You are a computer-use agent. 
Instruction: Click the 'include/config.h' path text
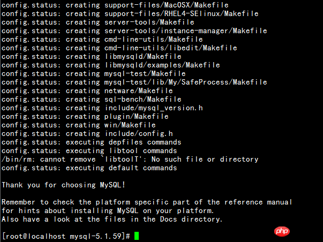(139, 134)
